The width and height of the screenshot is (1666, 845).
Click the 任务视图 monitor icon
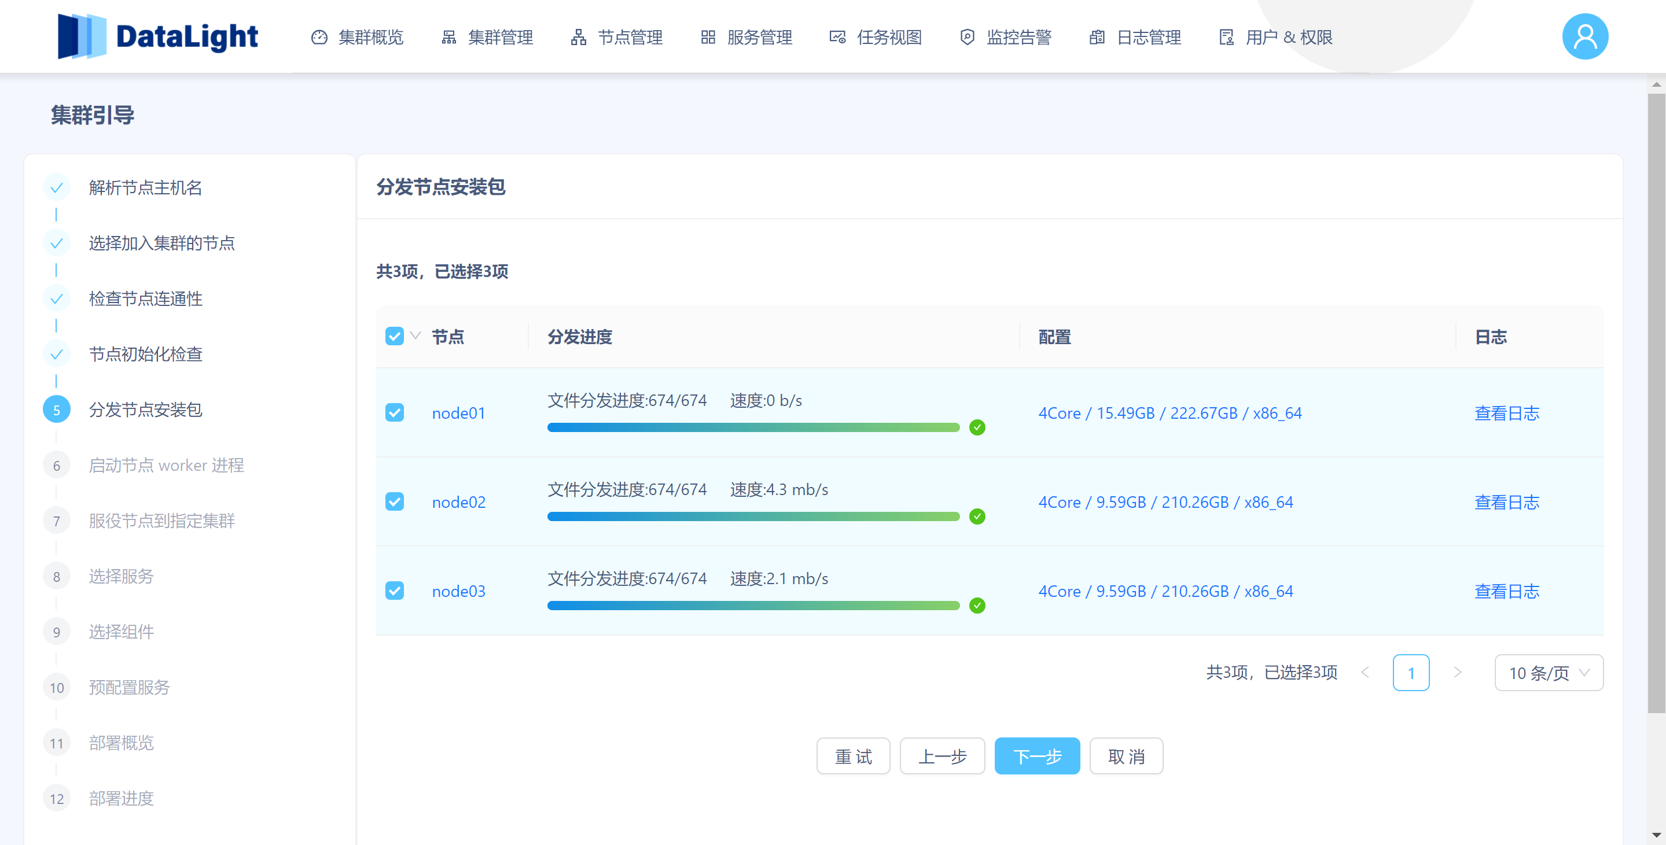837,38
